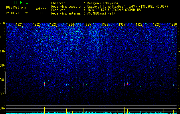This screenshot has width=180, height=114.
Task: Click the 'Receiver' field label
Action: pyautogui.click(x=58, y=10)
